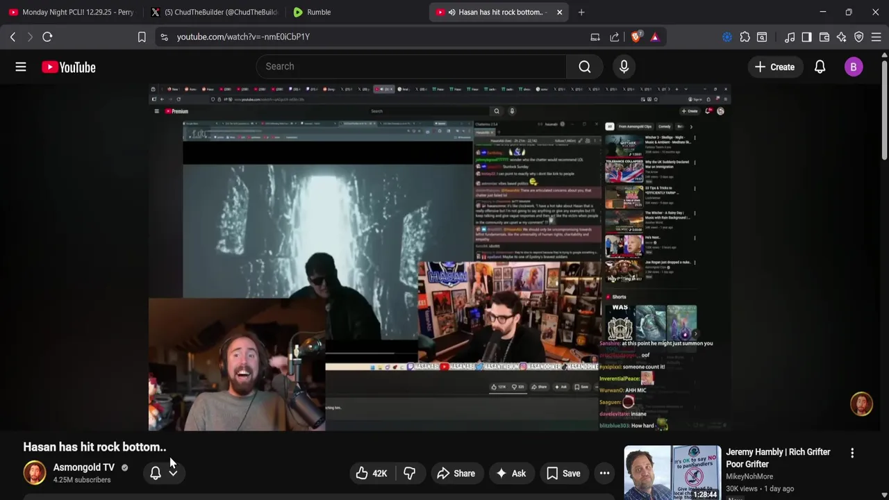Open account menu avatar 'B'
The height and width of the screenshot is (500, 889).
point(854,67)
